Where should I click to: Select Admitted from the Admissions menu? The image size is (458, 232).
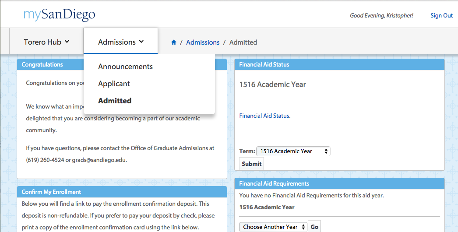click(x=115, y=101)
